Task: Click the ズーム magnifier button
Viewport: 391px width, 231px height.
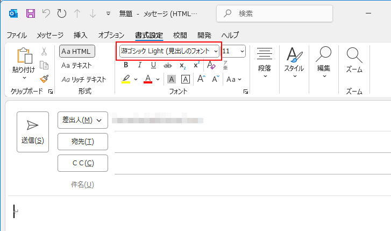Action: coord(354,60)
